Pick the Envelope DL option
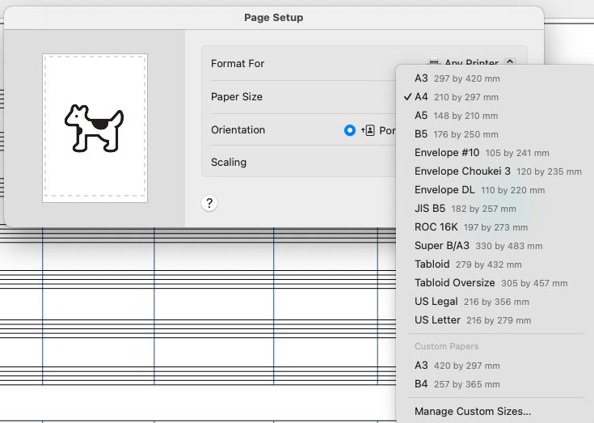 [x=478, y=190]
